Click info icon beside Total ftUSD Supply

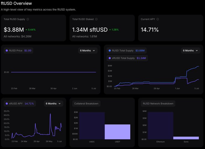click(x=28, y=19)
